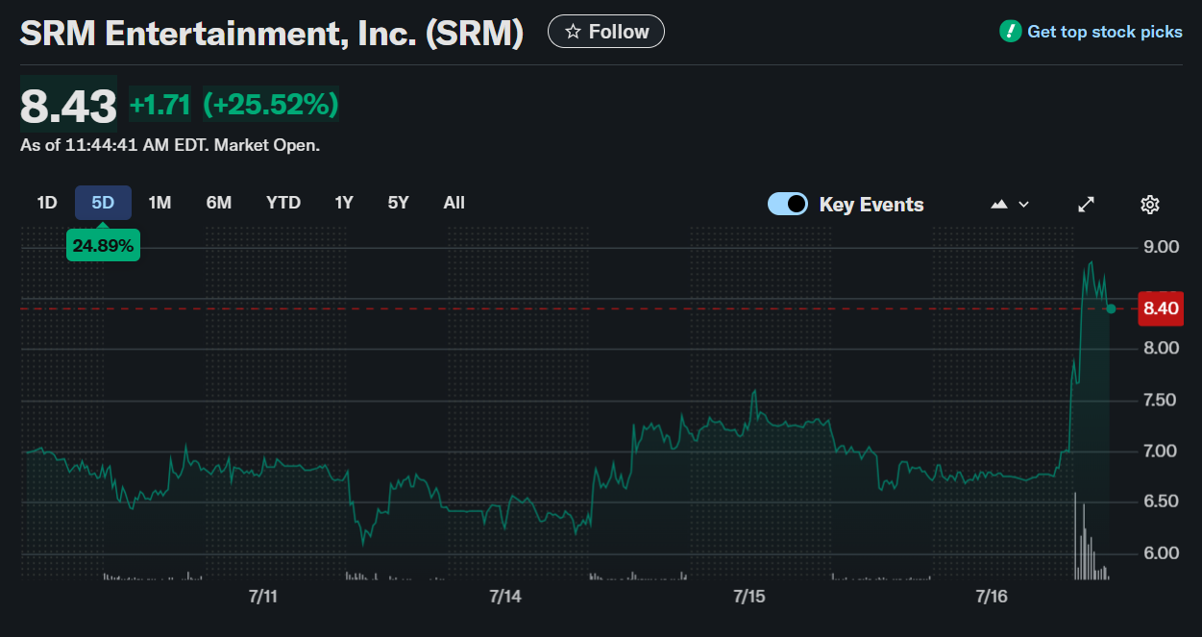Switch to the 1M range
Screen dimensions: 1202x637
159,203
